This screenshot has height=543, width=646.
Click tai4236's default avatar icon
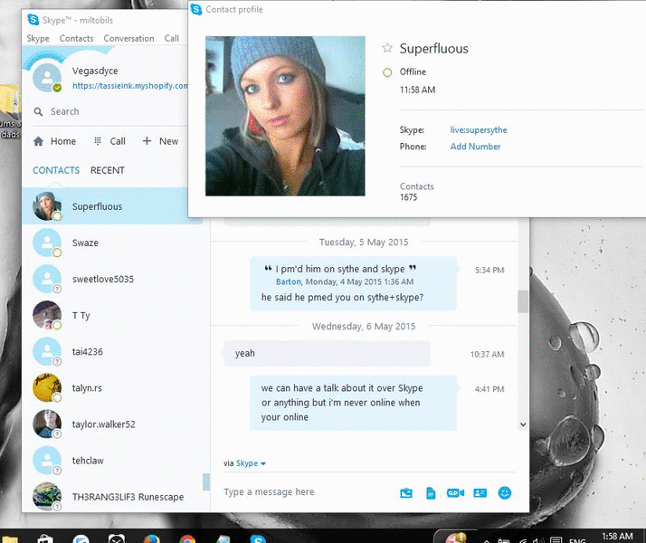tap(46, 351)
